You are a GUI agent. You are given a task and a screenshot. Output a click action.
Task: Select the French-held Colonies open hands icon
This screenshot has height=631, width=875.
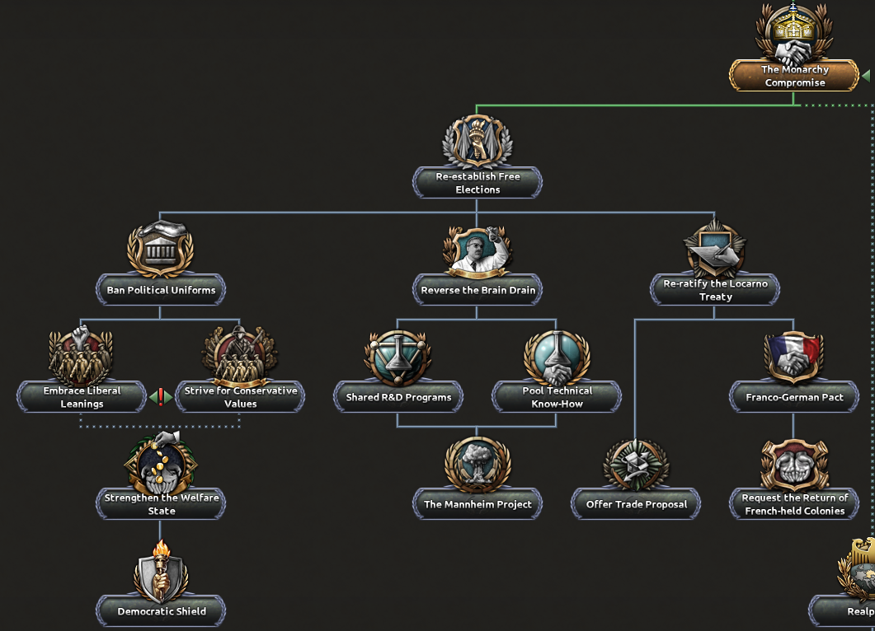click(794, 465)
